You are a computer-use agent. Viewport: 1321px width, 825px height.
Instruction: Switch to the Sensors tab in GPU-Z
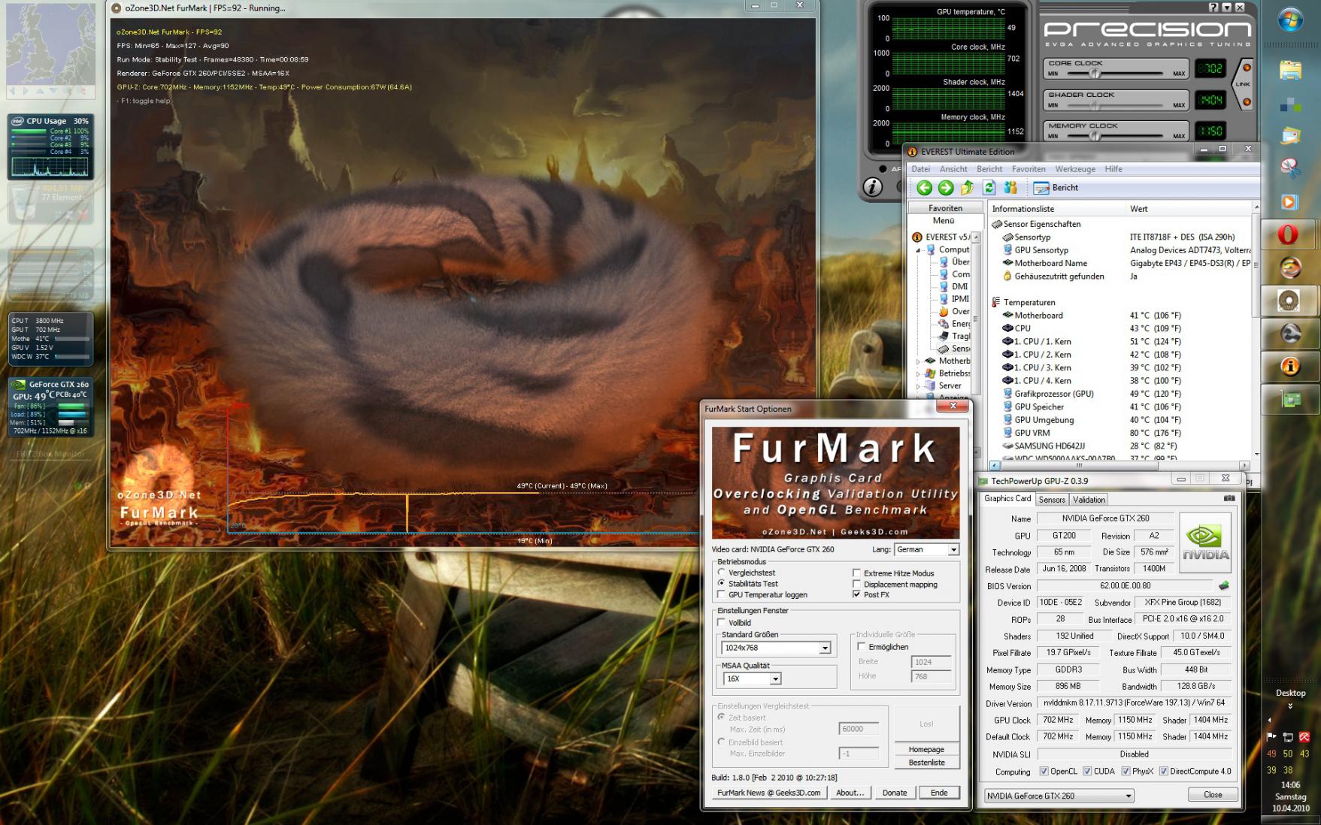(1052, 500)
